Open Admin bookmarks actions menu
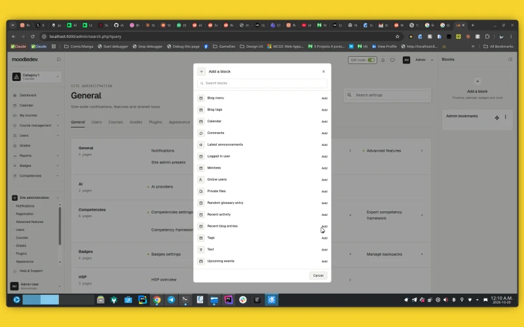This screenshot has width=524, height=327. 505,117
